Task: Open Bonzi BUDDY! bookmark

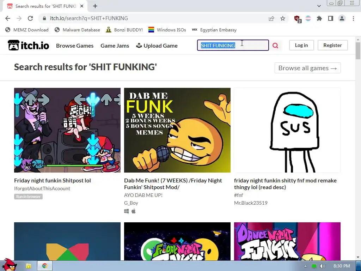Action: click(124, 30)
